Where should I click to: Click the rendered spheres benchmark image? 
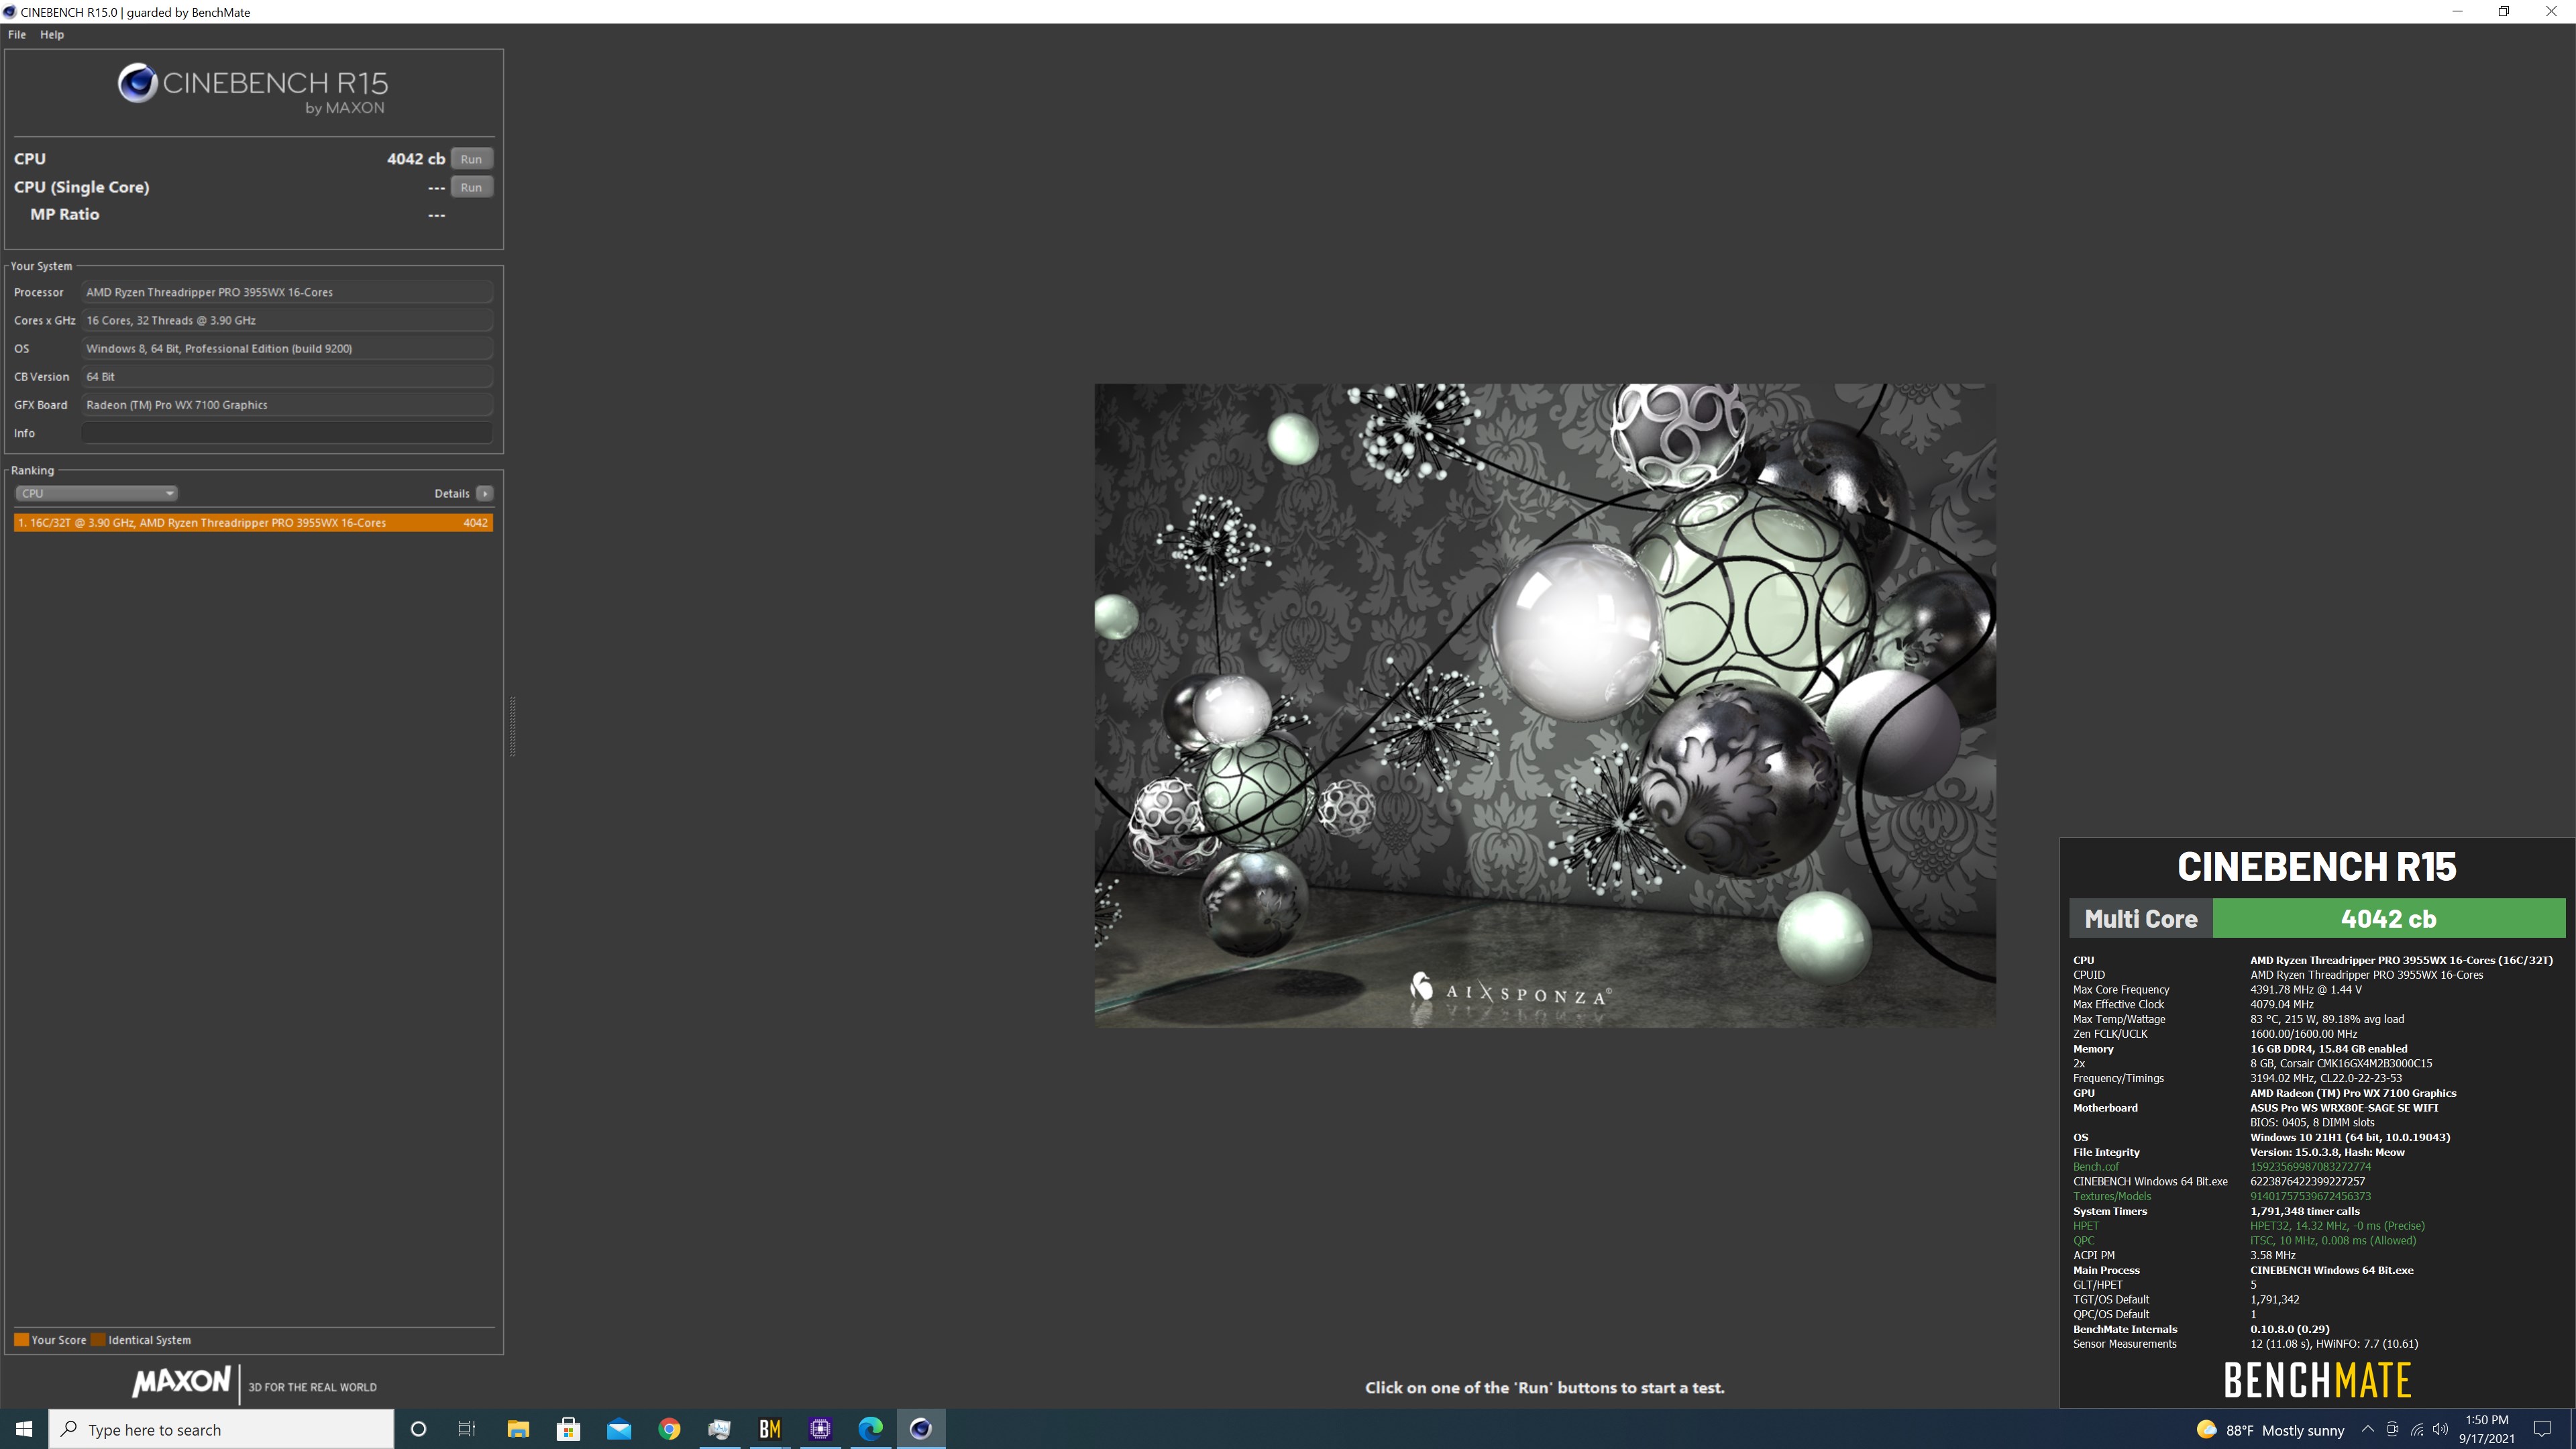click(1545, 705)
